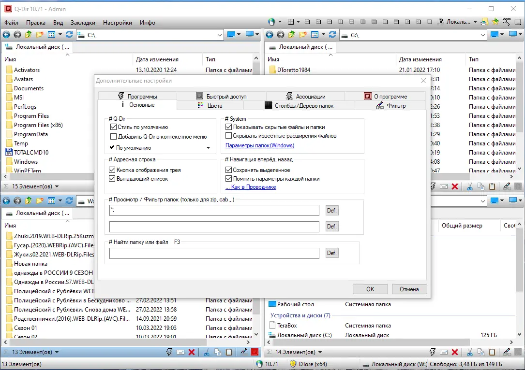Screen dimensions: 525x370
Task: Copy files in top-right pane toolbar
Action: 481,186
